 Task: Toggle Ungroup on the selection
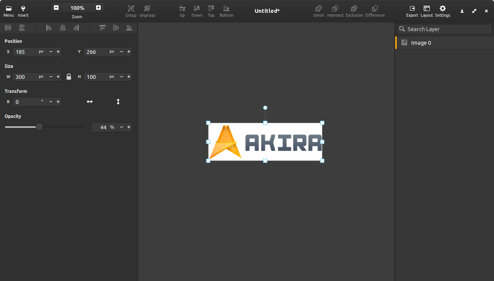(147, 11)
